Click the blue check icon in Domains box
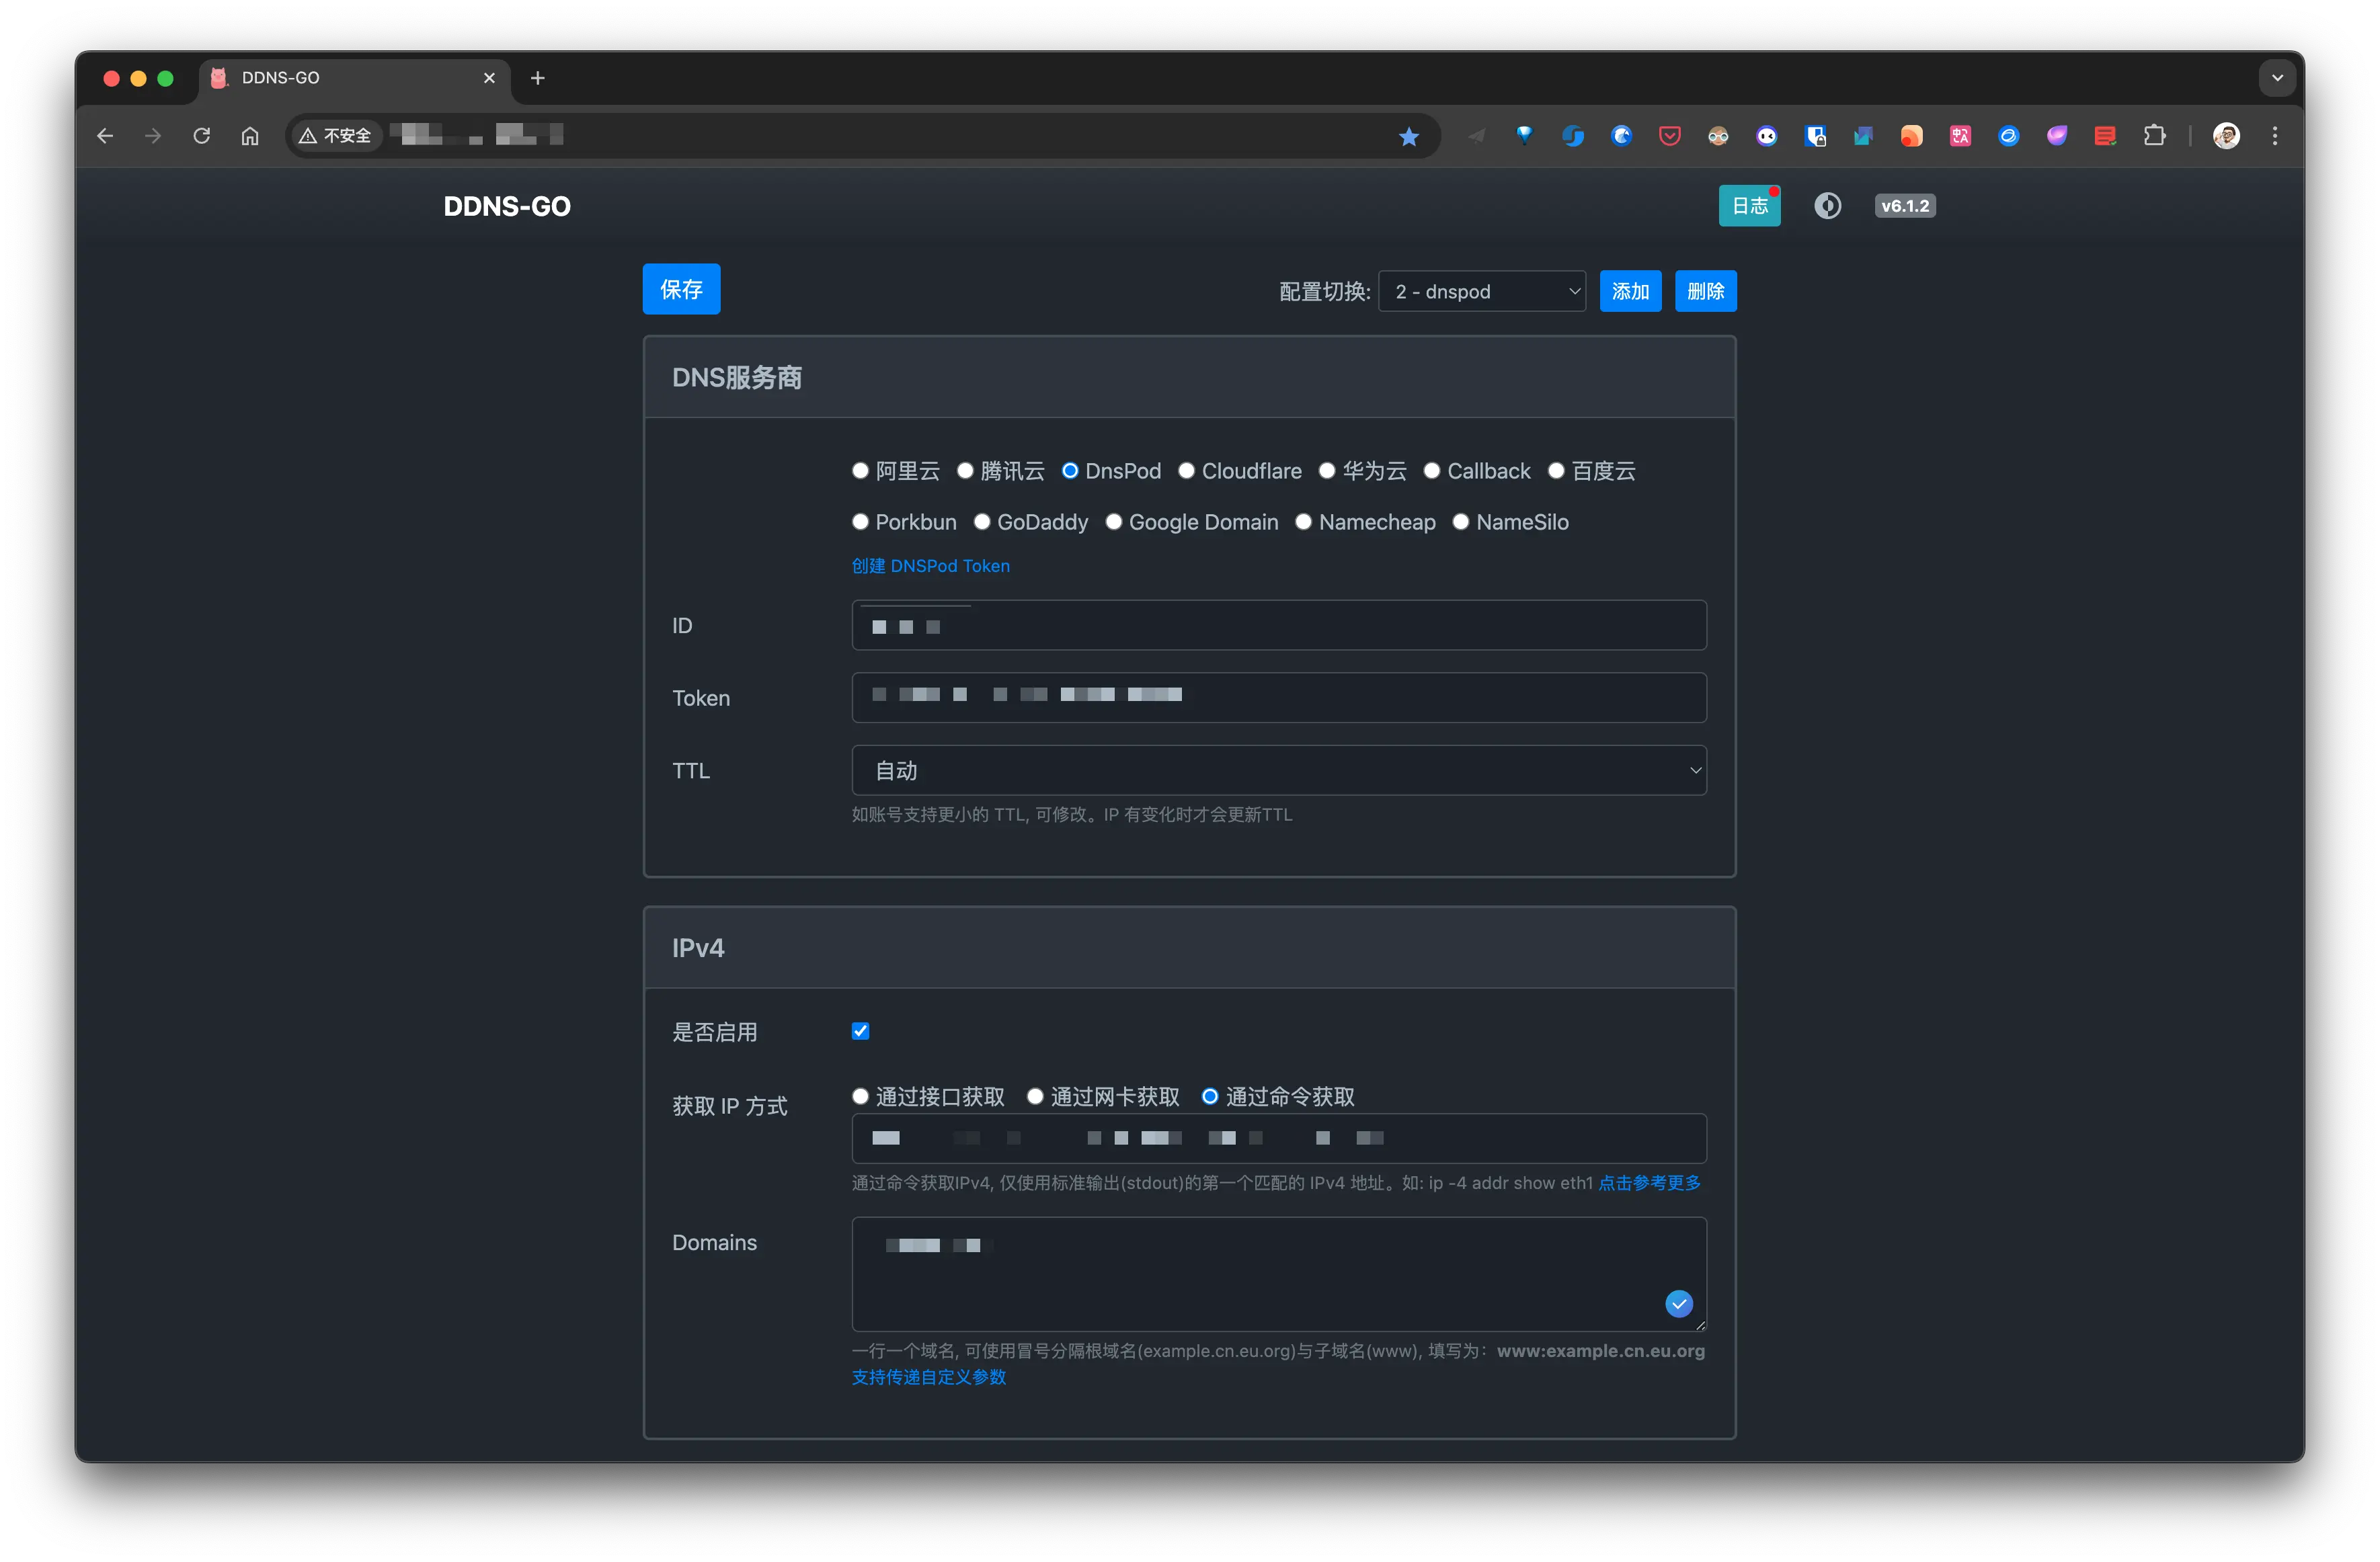2380x1562 pixels. pos(1678,1303)
